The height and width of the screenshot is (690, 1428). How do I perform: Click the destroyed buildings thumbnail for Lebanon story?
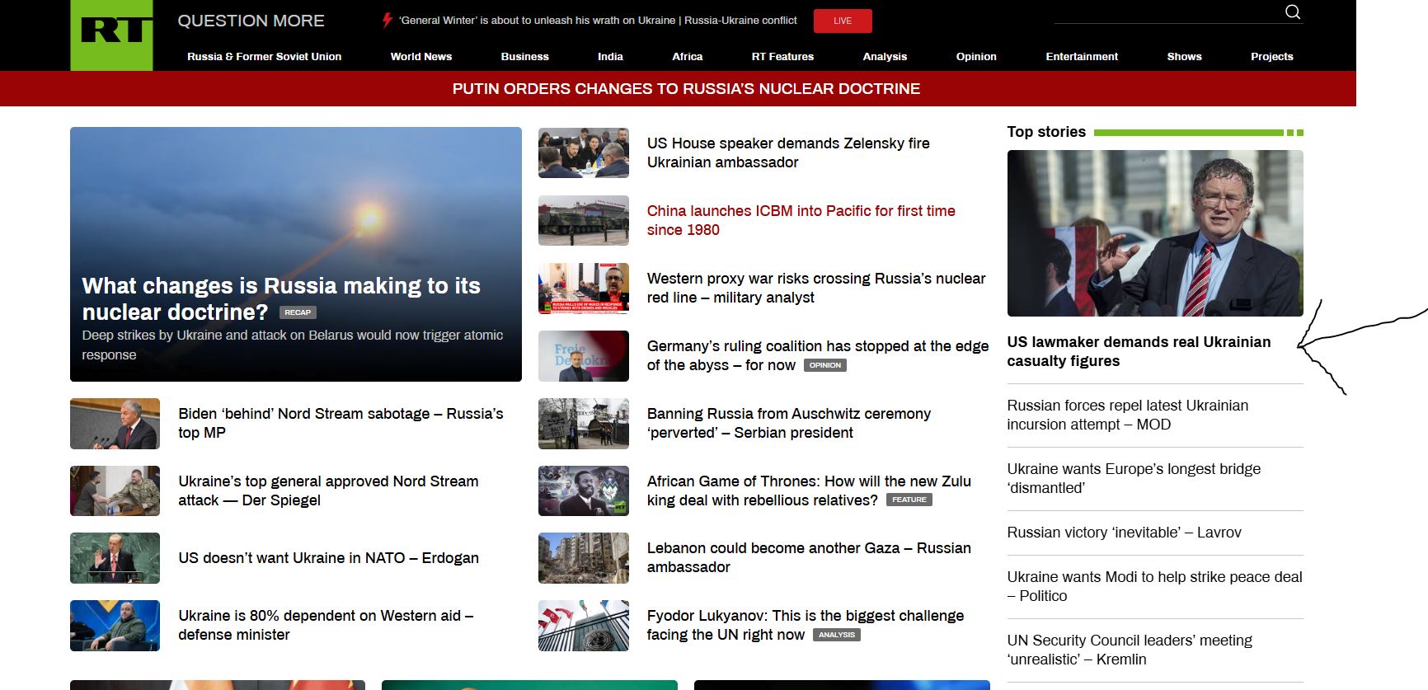coord(584,558)
